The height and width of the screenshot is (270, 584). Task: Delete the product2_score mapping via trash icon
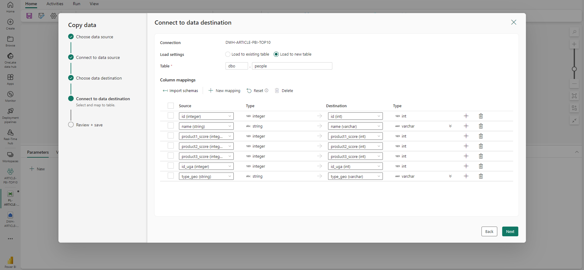pyautogui.click(x=481, y=146)
